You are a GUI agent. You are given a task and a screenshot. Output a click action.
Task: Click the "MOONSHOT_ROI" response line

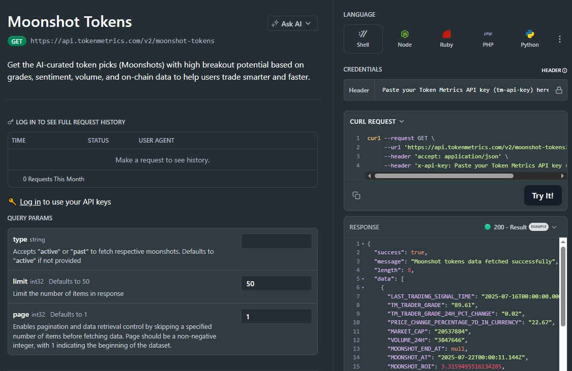tap(446, 366)
